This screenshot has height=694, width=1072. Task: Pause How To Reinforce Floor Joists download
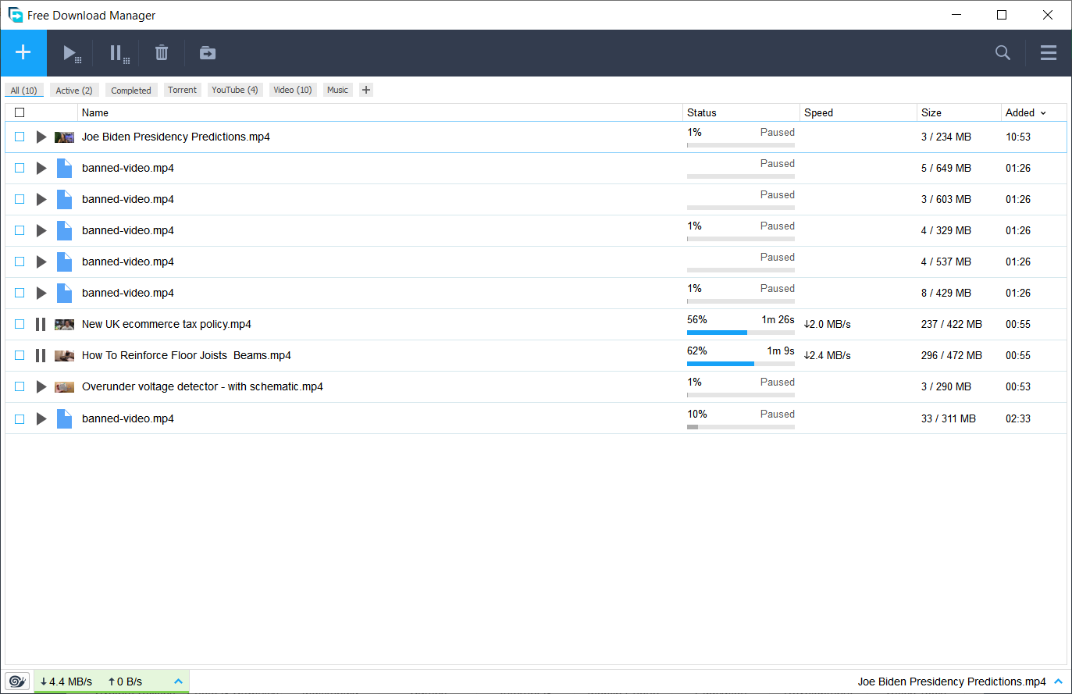point(41,355)
